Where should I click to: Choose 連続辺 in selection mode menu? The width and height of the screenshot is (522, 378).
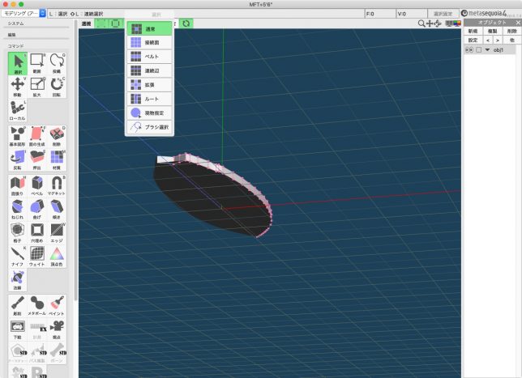pos(149,70)
